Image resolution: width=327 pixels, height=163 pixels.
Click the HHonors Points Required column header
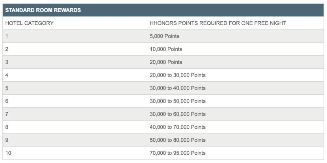coord(218,23)
